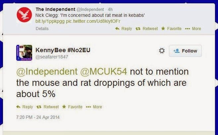Open More options on Independent tweet
Viewport: 218px width, 135px height.
click(x=193, y=29)
